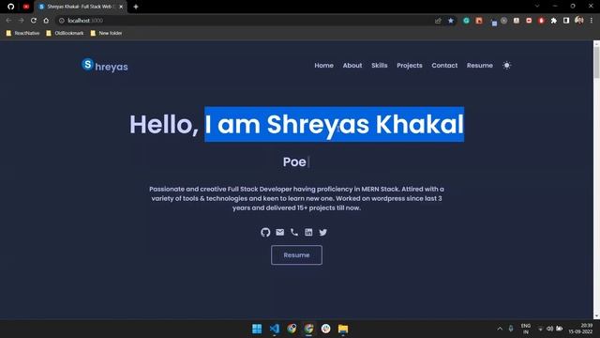Screen dimensions: 600x338
Task: Click the bookmark star icon
Action: click(x=451, y=21)
